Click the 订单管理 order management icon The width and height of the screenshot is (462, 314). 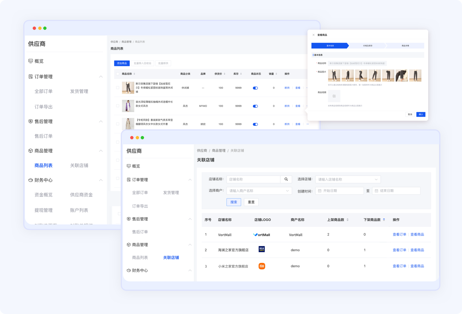click(128, 179)
